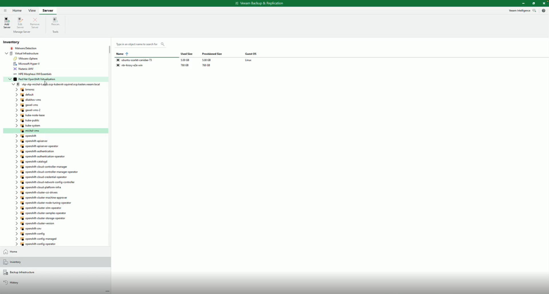The width and height of the screenshot is (549, 294).
Task: Sort by Provisioned Size column
Action: click(x=212, y=54)
